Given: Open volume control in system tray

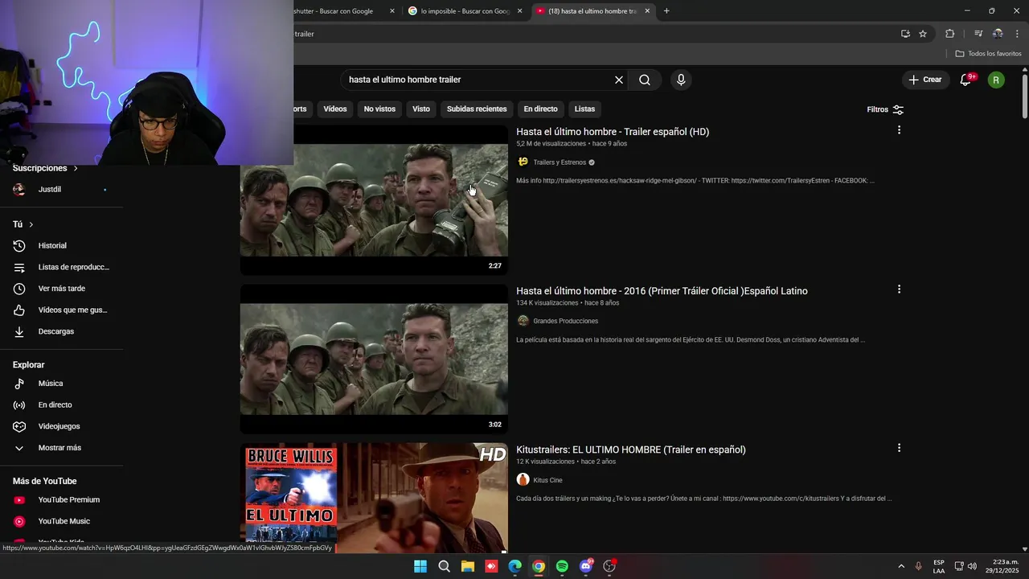Looking at the screenshot, I should point(972,566).
